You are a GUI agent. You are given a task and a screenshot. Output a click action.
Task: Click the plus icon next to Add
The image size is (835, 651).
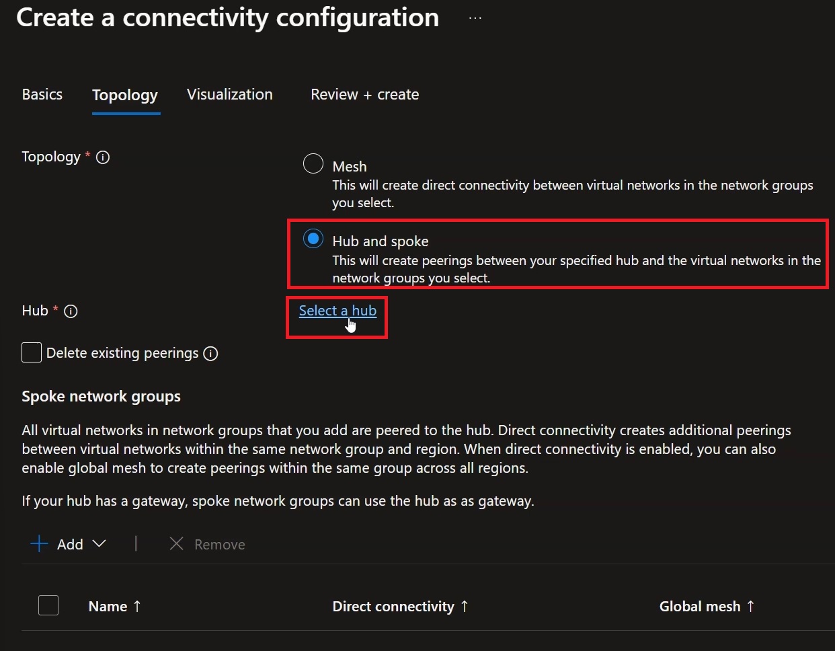(40, 544)
